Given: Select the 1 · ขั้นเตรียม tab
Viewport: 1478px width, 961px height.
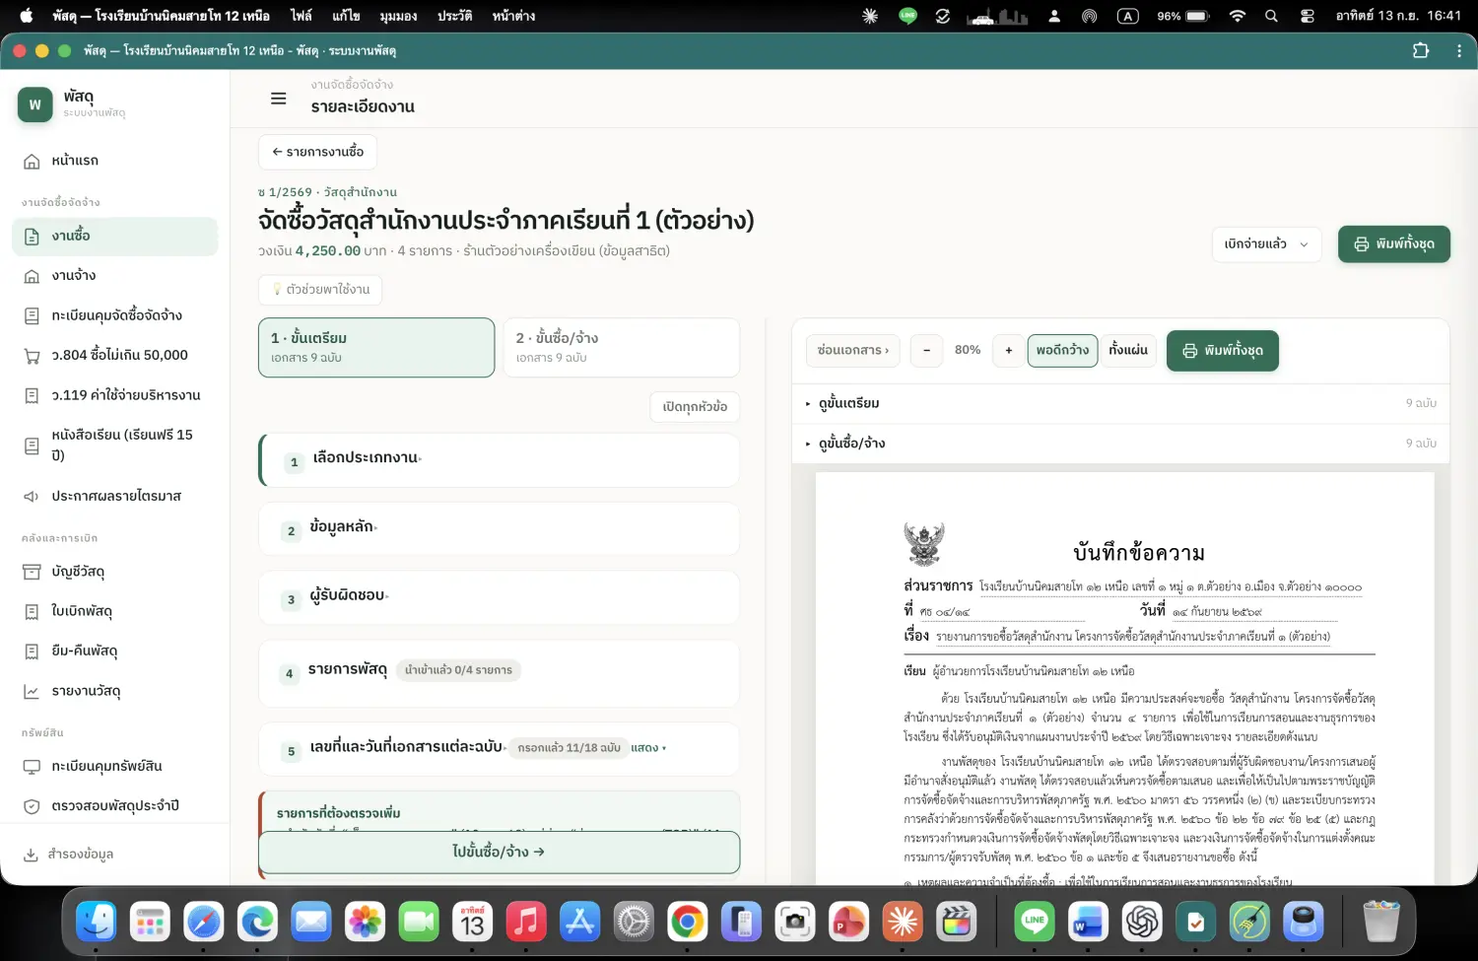Looking at the screenshot, I should 376,347.
